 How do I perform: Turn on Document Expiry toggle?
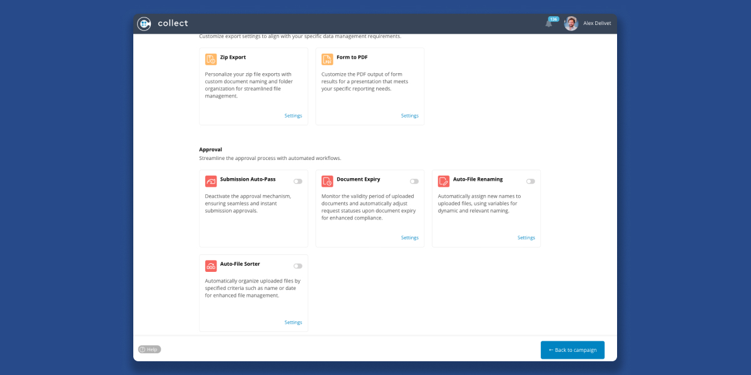tap(414, 181)
